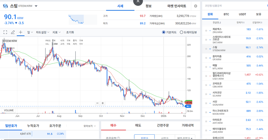Screen dimensions: 268x140
Task: Open the 매도 sell tab
Action: (x=138, y=126)
